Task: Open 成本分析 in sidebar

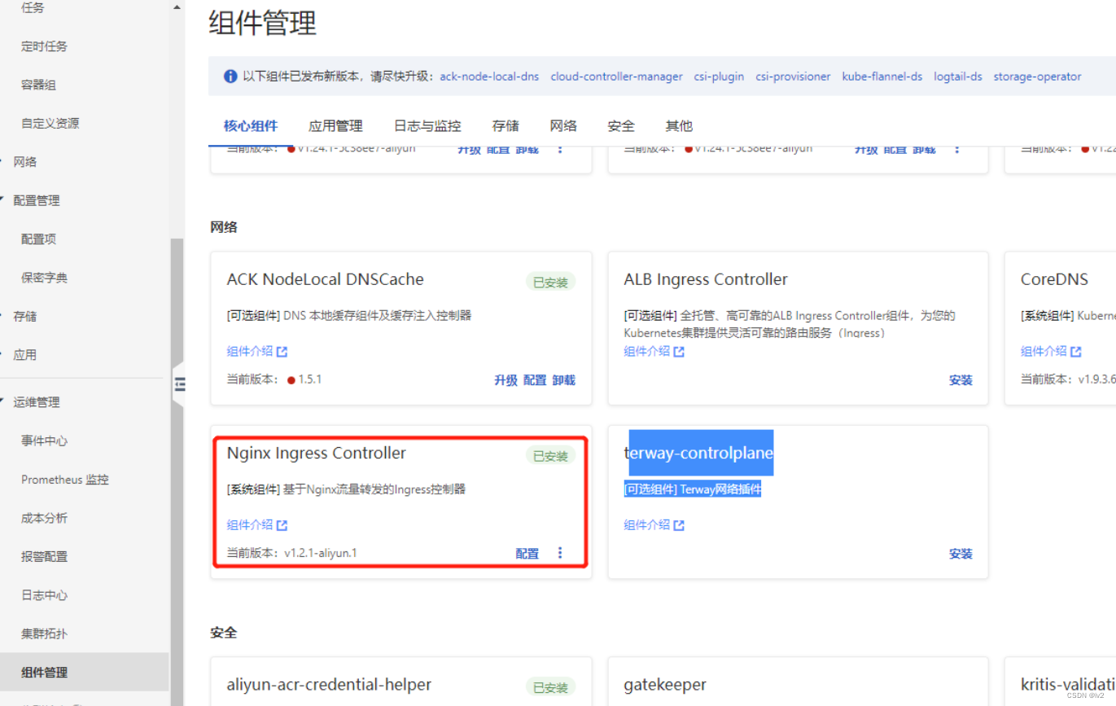Action: pos(45,518)
